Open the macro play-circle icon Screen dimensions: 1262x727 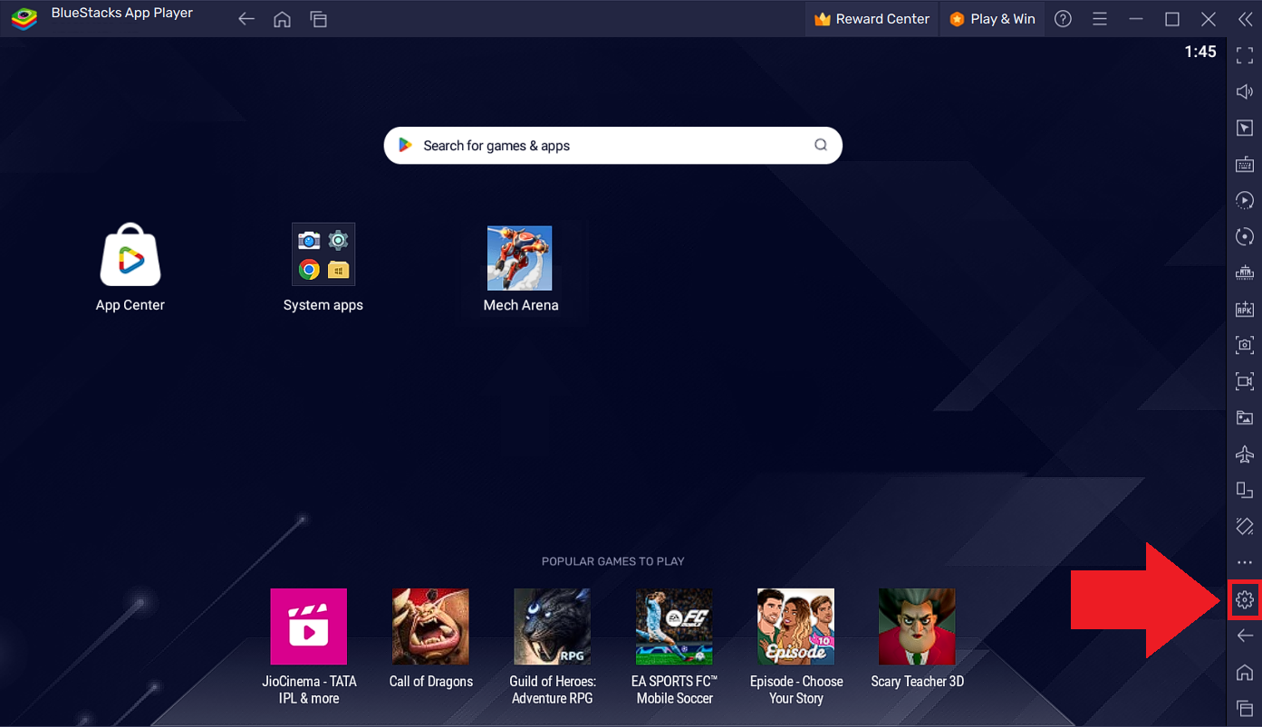point(1245,200)
